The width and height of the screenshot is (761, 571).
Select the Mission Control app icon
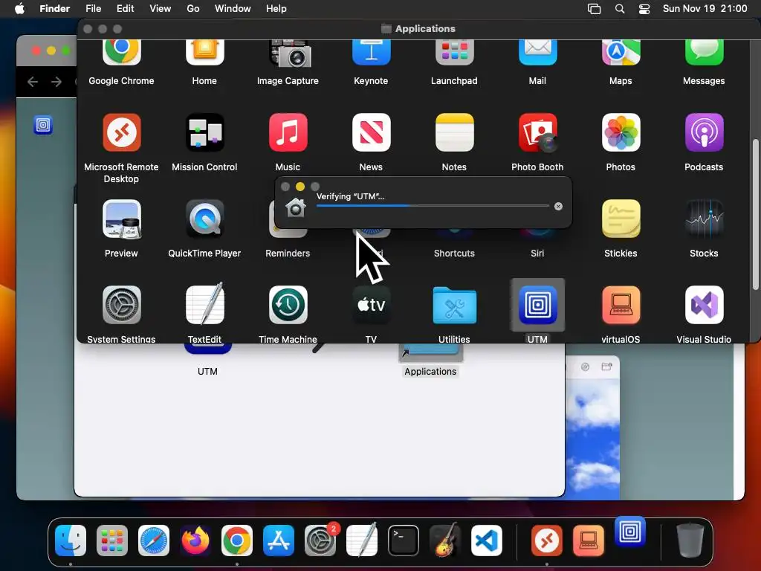coord(204,132)
